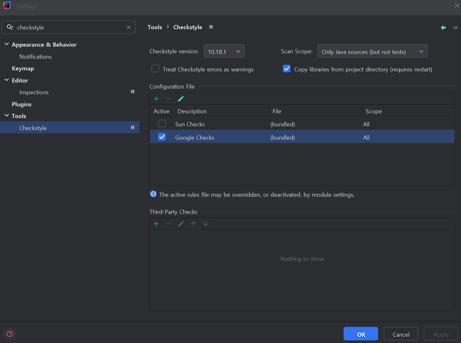Click the File column header

pyautogui.click(x=315, y=111)
